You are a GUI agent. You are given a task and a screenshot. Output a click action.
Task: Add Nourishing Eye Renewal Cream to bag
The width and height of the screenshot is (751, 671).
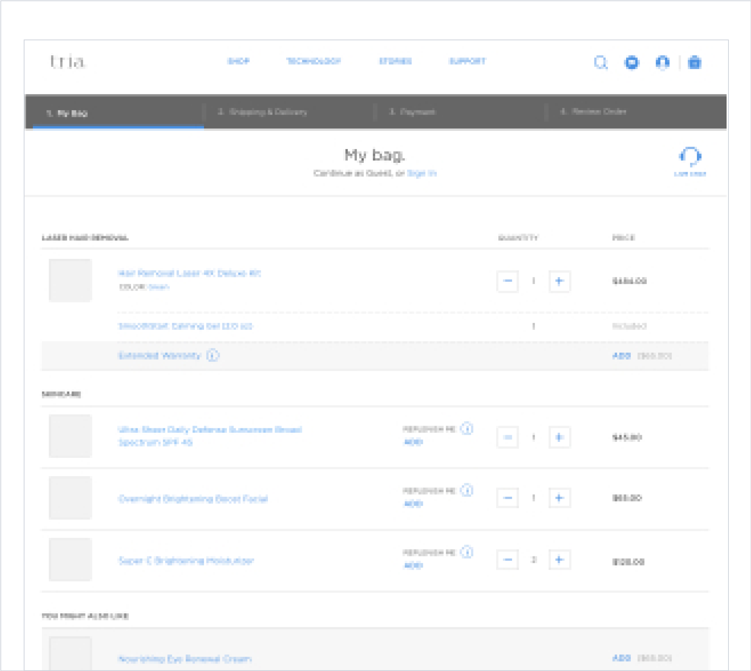621,658
